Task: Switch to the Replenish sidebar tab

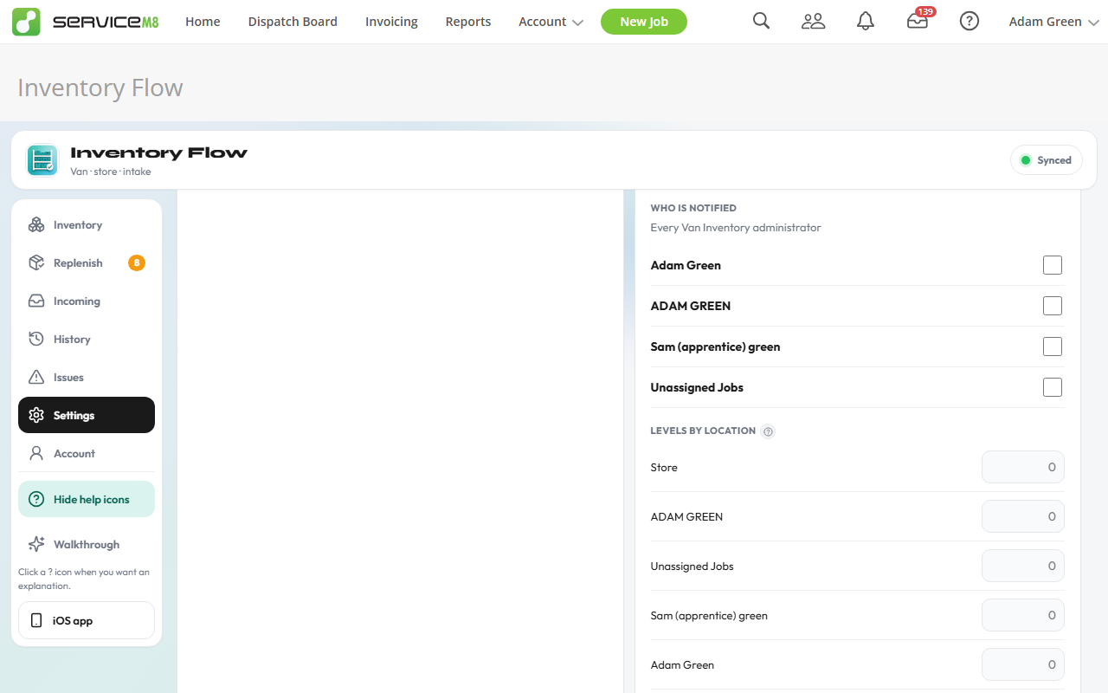Action: pos(87,262)
